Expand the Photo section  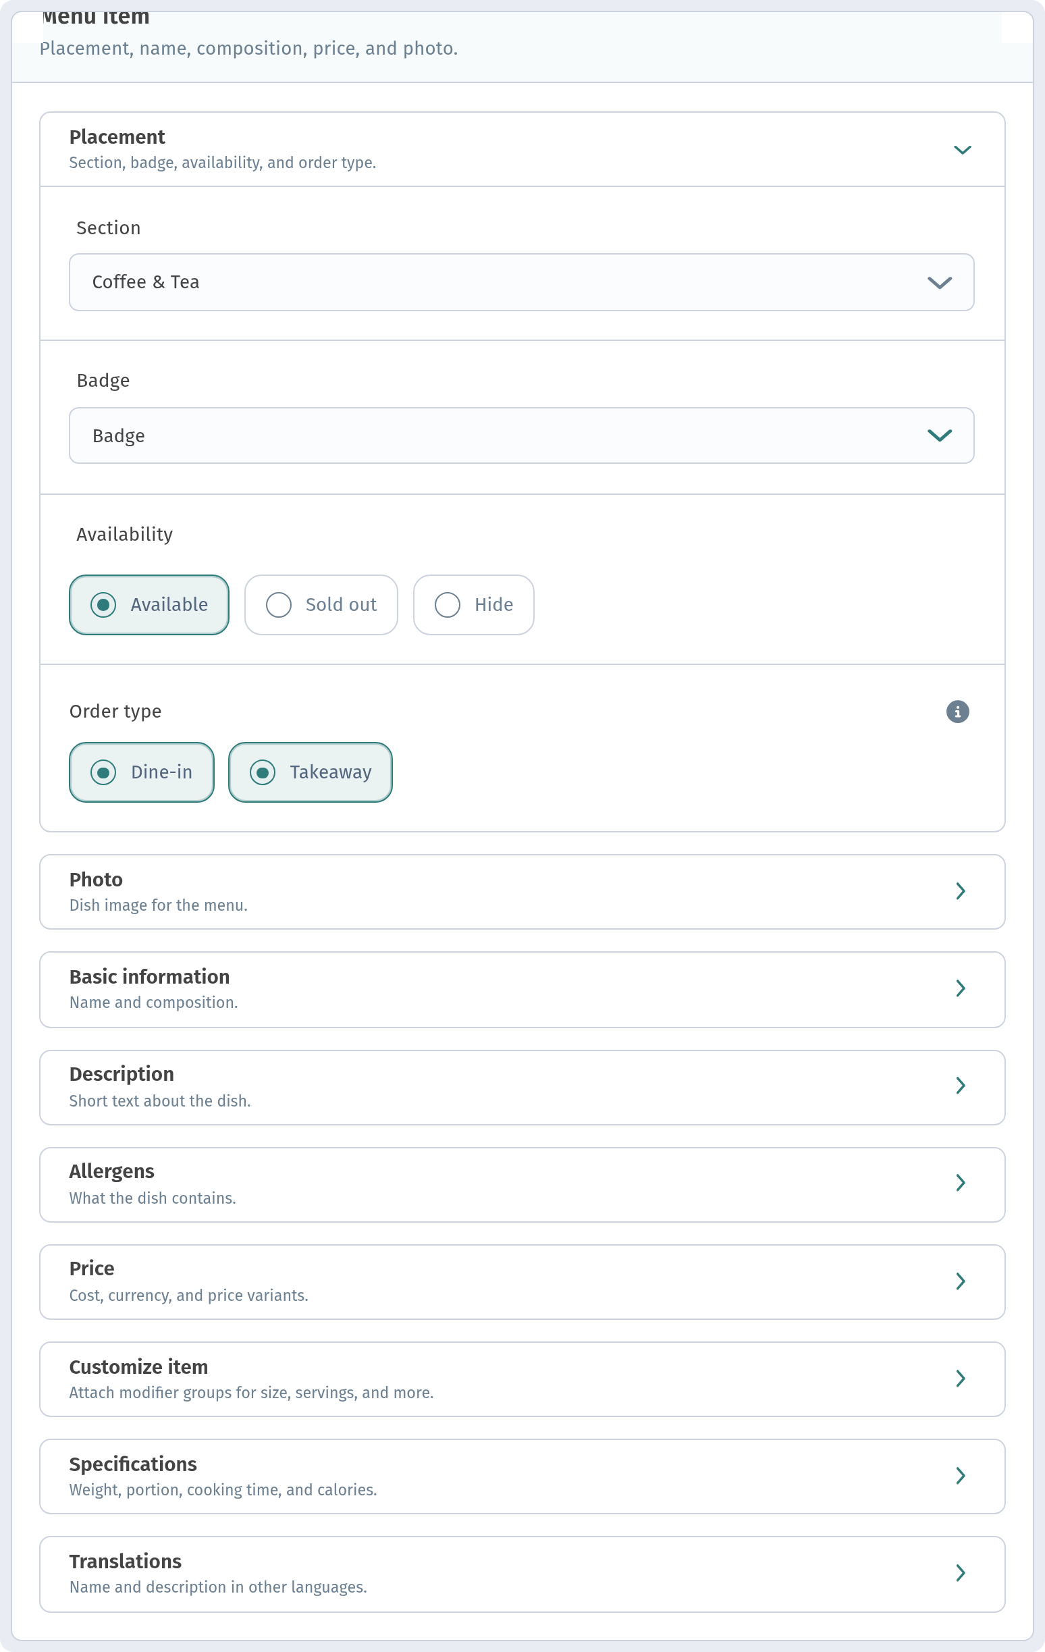pos(522,892)
